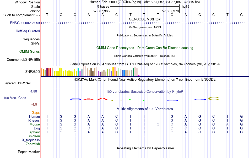This screenshot has height=158, width=249.
Task: Click the faded A mismatch in Mouse row
Action: (228, 124)
